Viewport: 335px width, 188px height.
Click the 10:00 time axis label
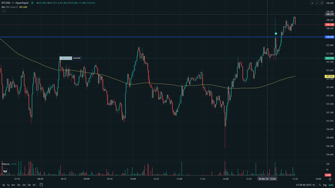[133, 179]
